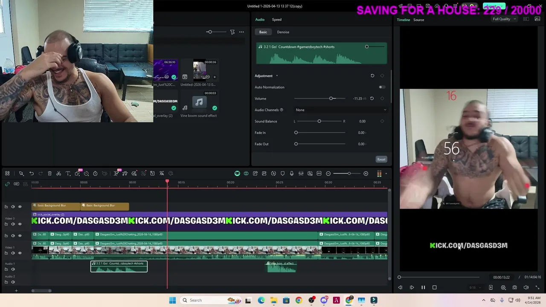This screenshot has width=546, height=307.
Task: Add a marker with the shield-shaped icon
Action: (x=282, y=174)
